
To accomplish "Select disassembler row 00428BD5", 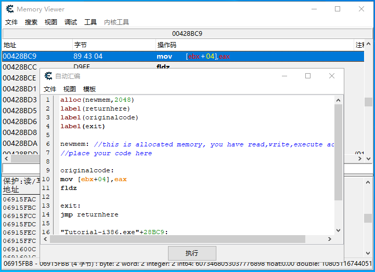I will 20,111.
